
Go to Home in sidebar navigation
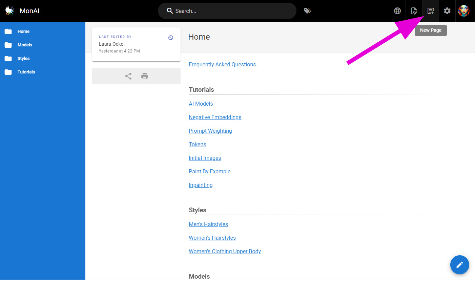23,31
